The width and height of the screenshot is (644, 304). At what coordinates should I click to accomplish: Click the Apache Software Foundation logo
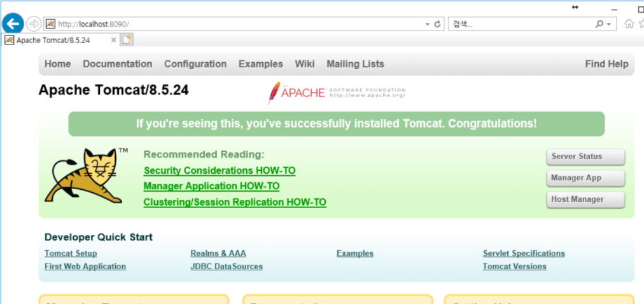click(x=337, y=93)
